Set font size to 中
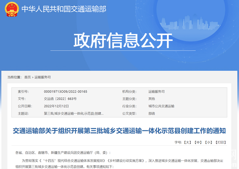239x169 pixels. click(x=198, y=142)
